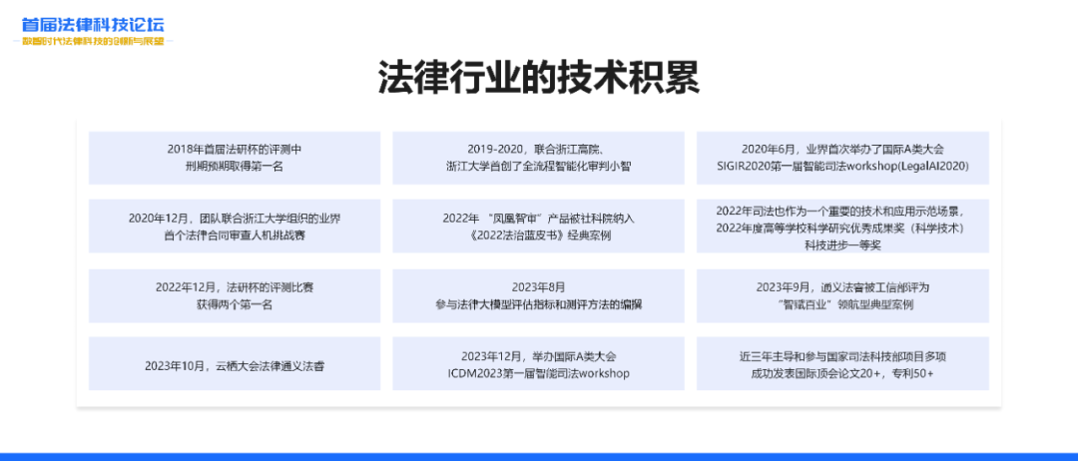Select the 论文20+ 专利50+ card
The width and height of the screenshot is (1078, 461).
click(842, 364)
